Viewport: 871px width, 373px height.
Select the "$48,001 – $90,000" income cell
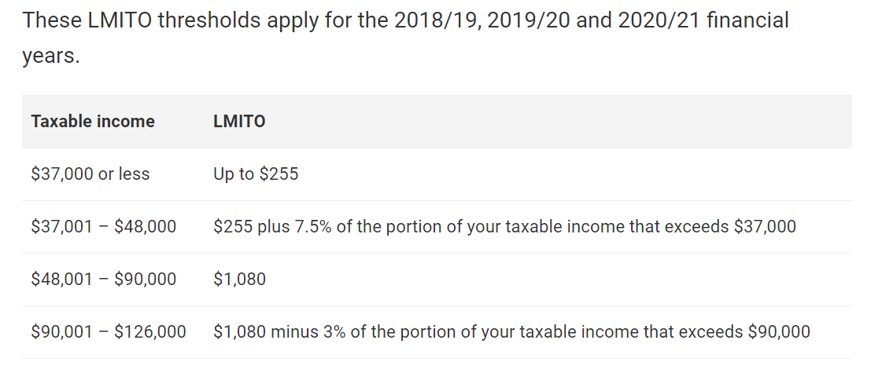click(104, 280)
